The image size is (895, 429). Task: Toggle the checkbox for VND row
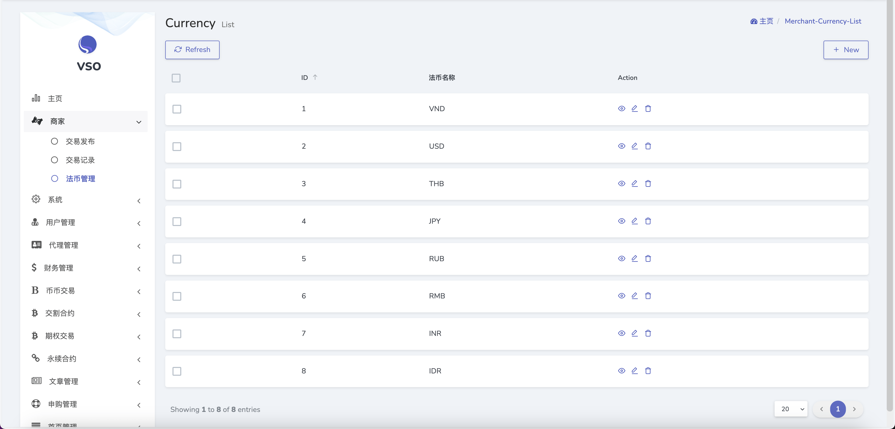coord(177,109)
